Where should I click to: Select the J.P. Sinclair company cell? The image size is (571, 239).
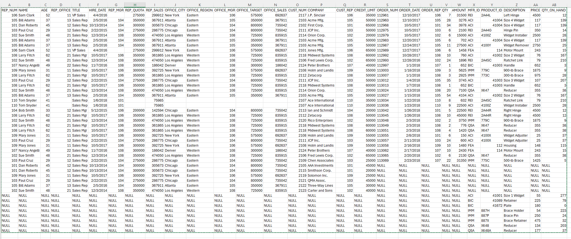point(321,15)
